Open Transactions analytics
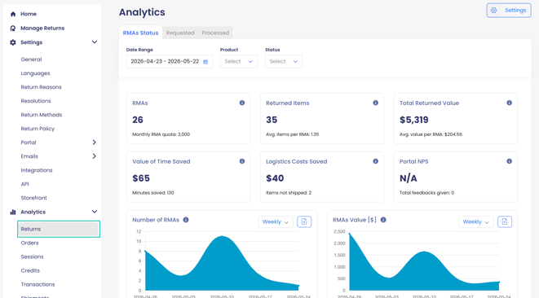This screenshot has width=539, height=298. pyautogui.click(x=38, y=284)
